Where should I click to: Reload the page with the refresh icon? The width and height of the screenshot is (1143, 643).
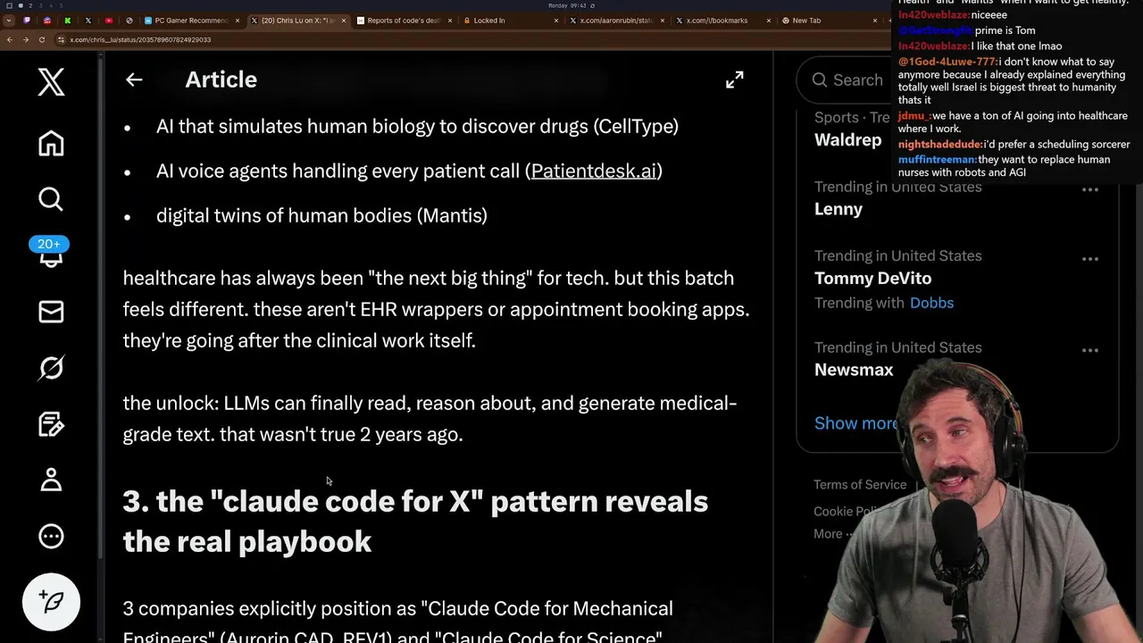(42, 39)
